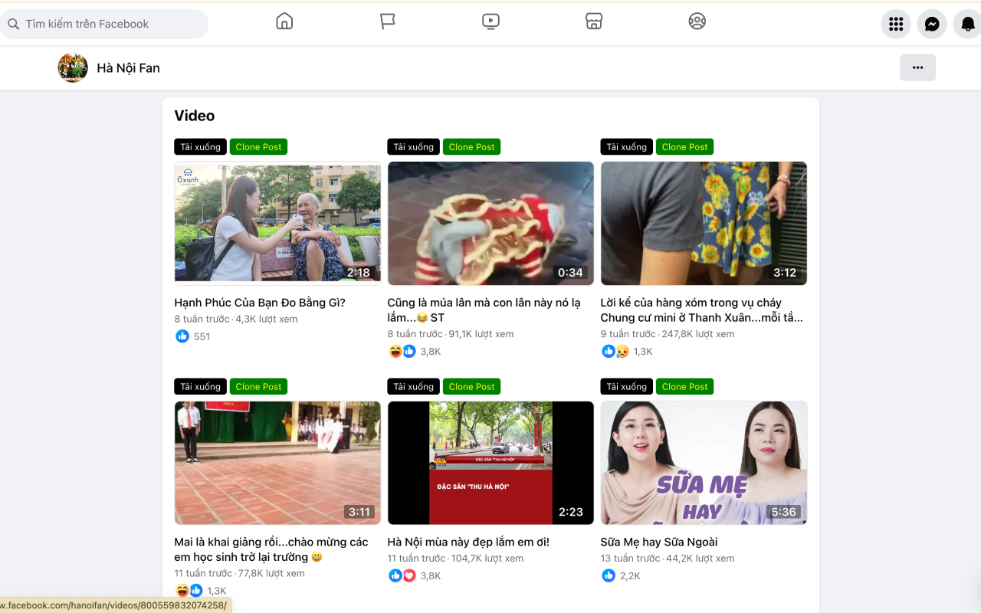The image size is (981, 613).
Task: Open the title Hà Nội mùa này đẹp lắm em ơi!
Action: coord(468,542)
